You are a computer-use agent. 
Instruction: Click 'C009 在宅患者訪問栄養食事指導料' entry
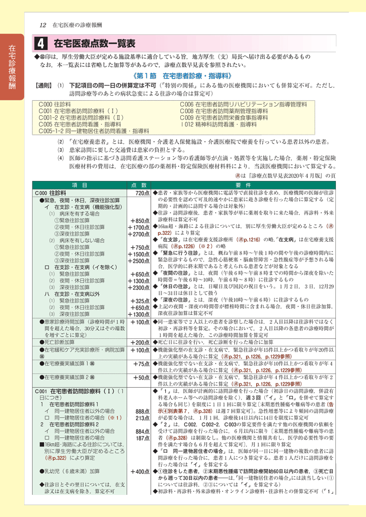click(224, 118)
